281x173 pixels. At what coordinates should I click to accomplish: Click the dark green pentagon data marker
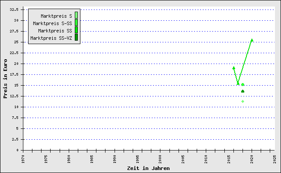click(x=243, y=91)
